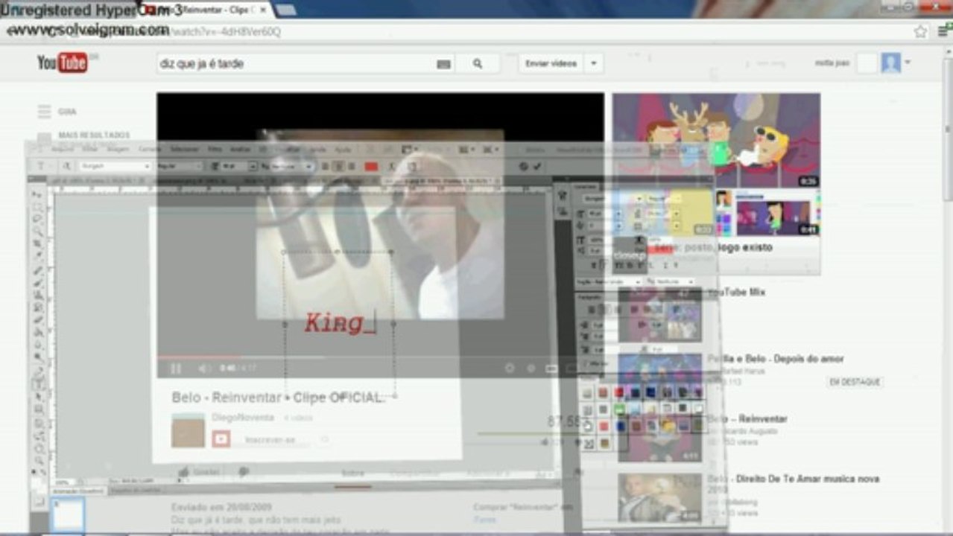This screenshot has height=536, width=953.
Task: Click the user avatar on YouTube
Action: (891, 63)
